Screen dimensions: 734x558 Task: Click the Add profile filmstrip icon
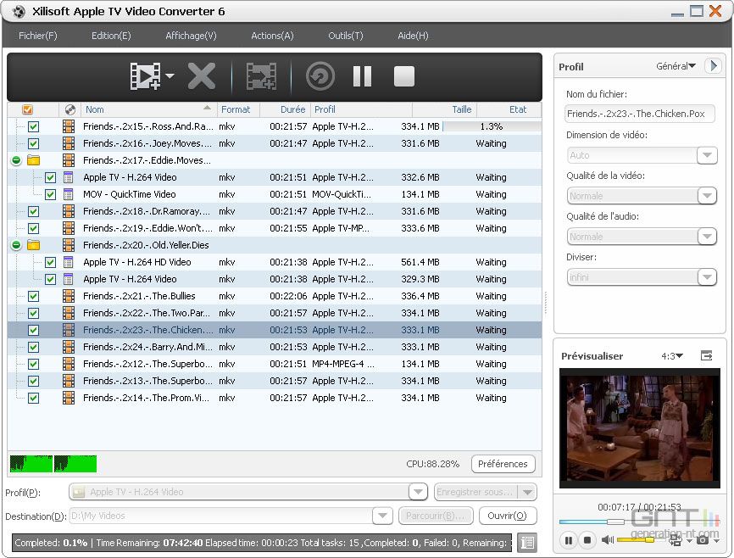point(261,76)
